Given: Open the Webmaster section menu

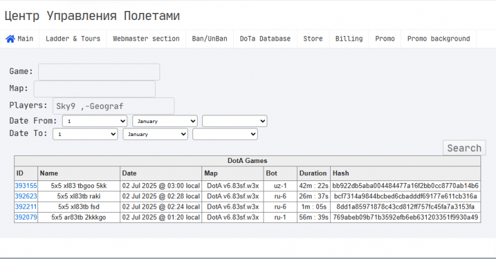Looking at the screenshot, I should (x=146, y=39).
